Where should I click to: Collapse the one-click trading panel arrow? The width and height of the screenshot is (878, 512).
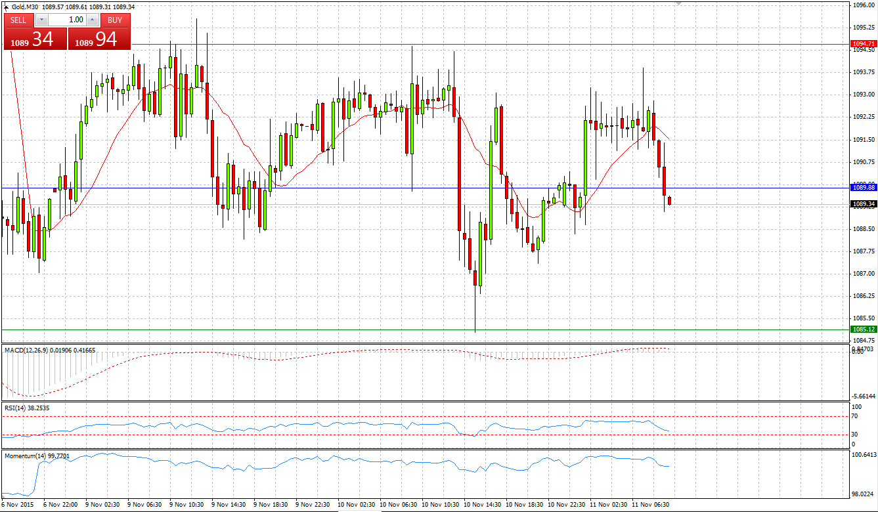(x=7, y=7)
